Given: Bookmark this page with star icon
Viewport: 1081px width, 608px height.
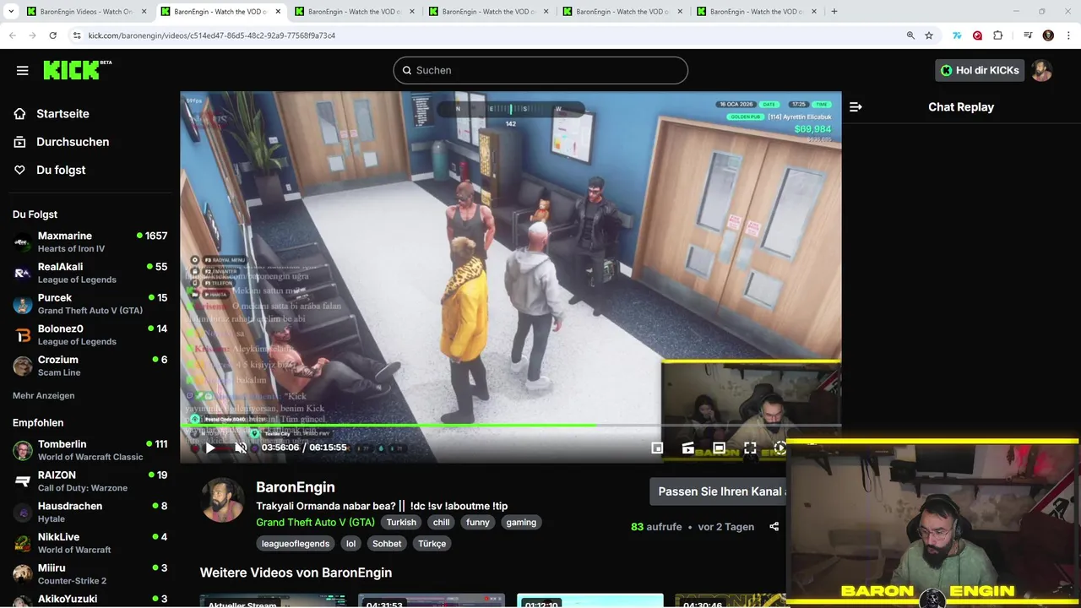Looking at the screenshot, I should point(929,35).
